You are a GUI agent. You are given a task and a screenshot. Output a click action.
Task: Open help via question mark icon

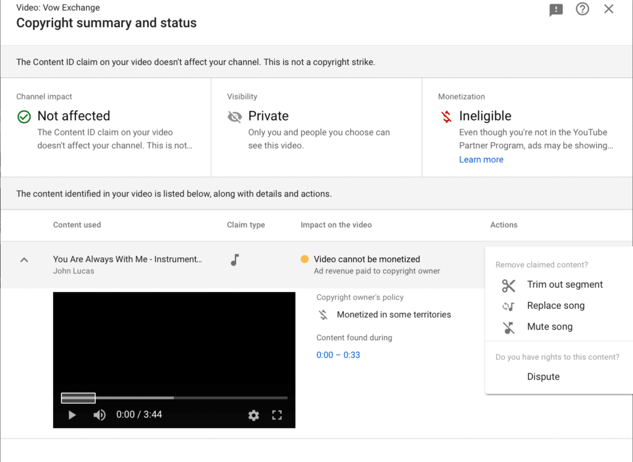582,9
